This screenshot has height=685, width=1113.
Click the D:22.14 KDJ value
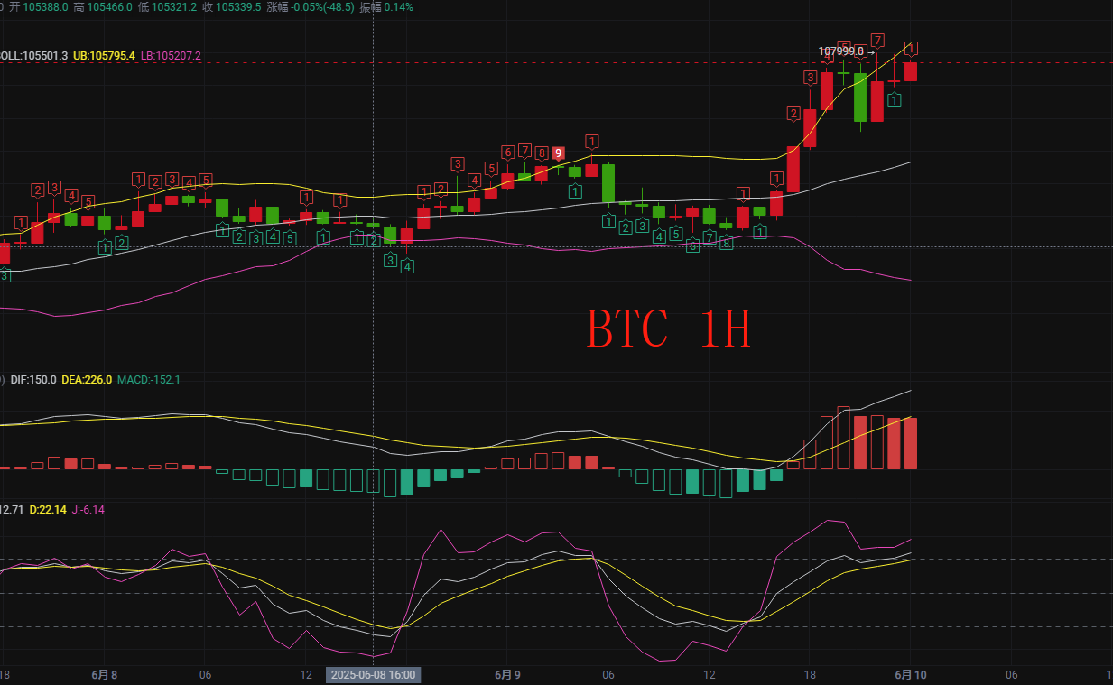(x=48, y=510)
